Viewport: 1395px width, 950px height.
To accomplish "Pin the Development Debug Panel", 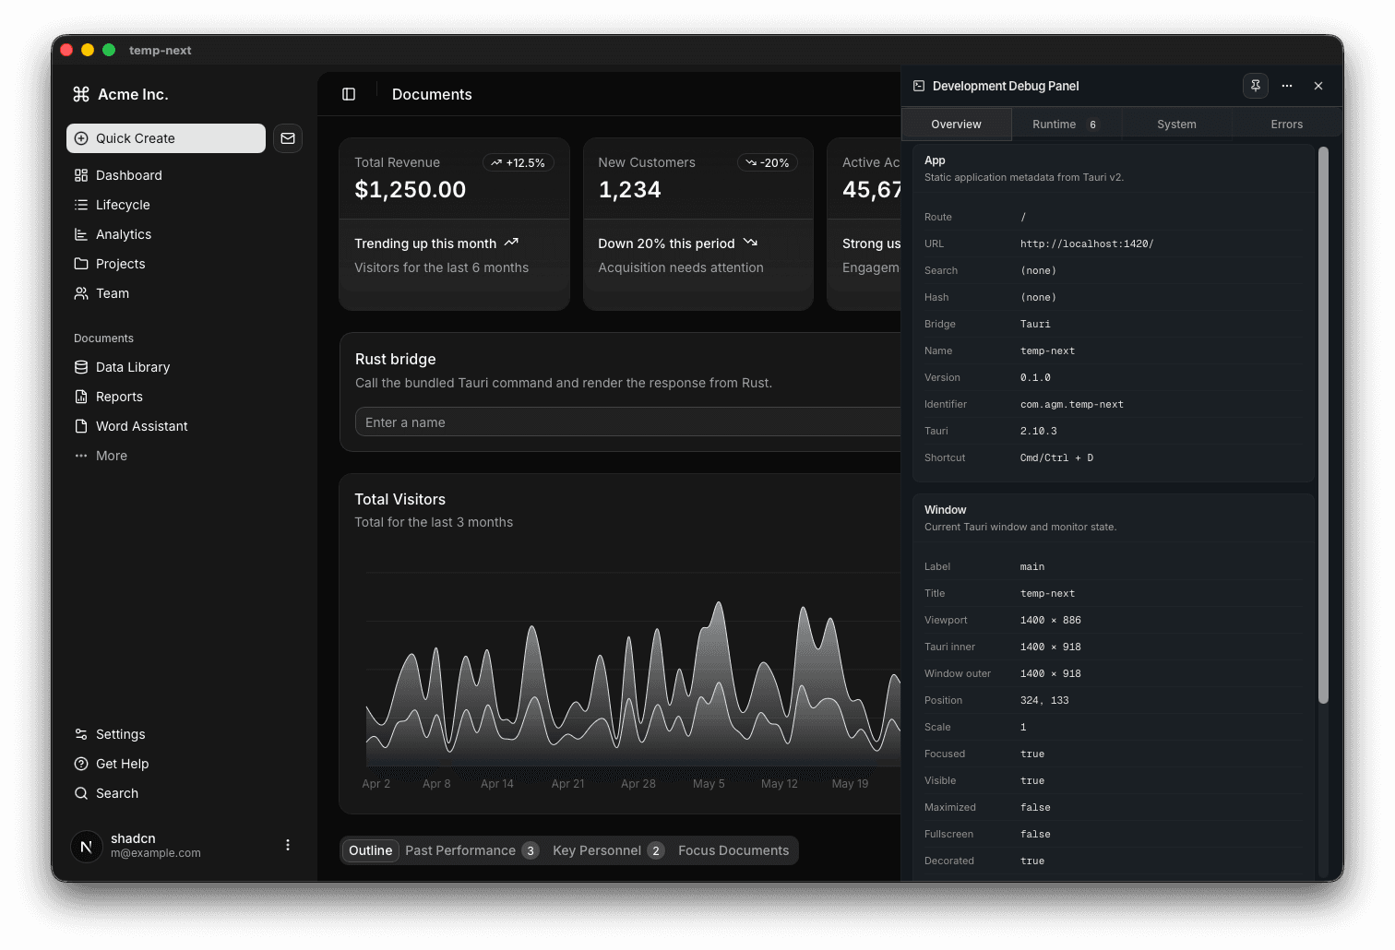I will click(x=1255, y=86).
